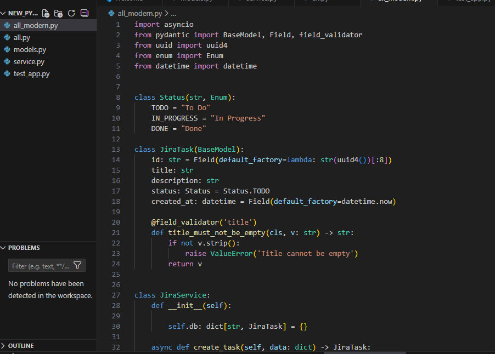Click line number 13 in the gutter
The width and height of the screenshot is (495, 354).
tap(115, 150)
